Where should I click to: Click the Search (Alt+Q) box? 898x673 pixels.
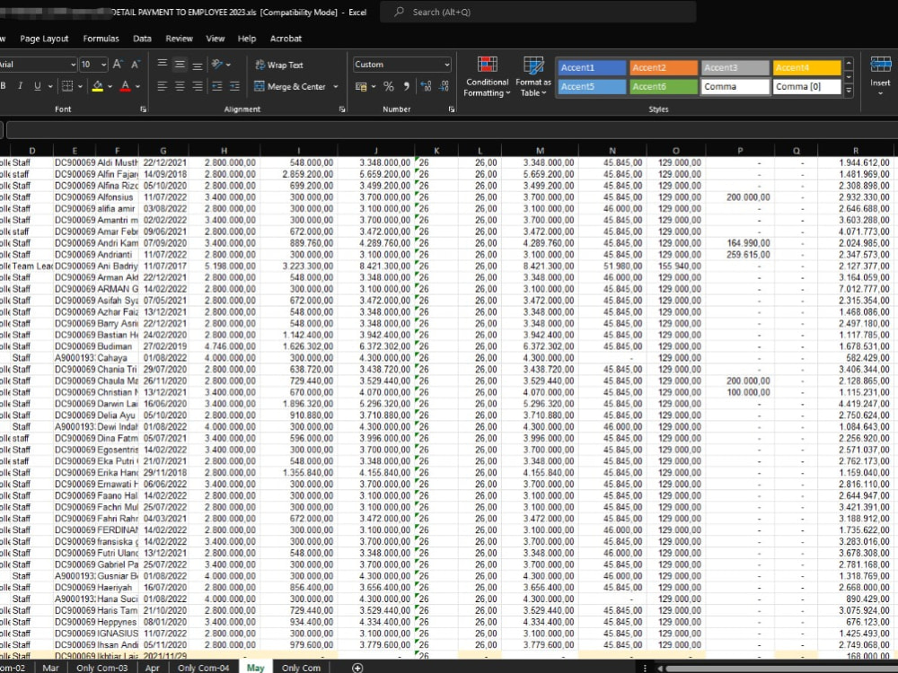538,12
